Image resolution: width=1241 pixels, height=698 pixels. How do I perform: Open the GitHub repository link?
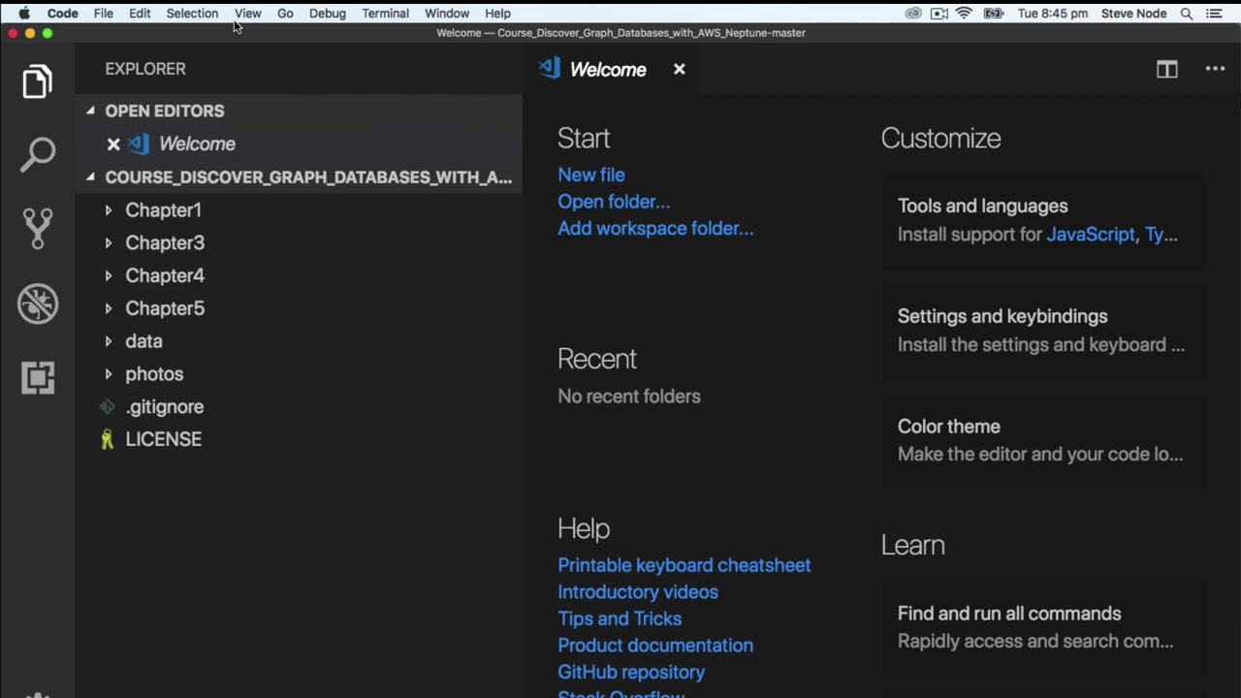pos(631,672)
